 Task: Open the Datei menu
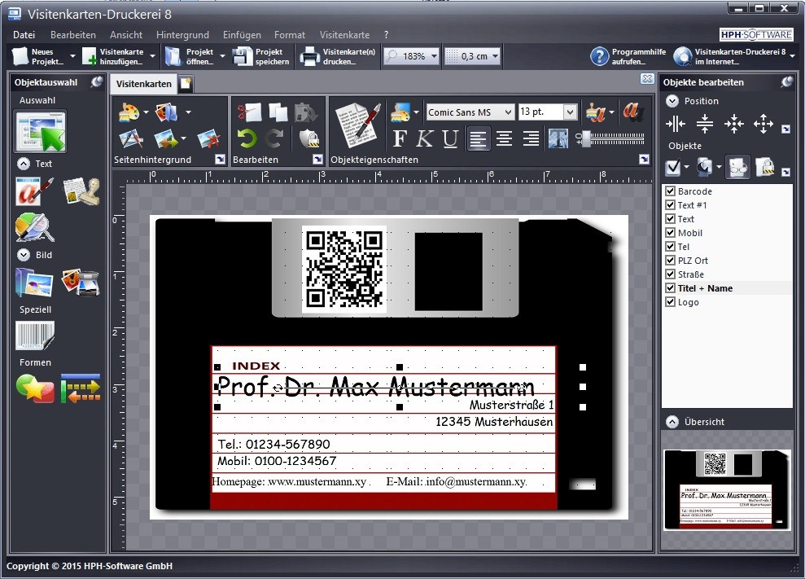coord(24,35)
